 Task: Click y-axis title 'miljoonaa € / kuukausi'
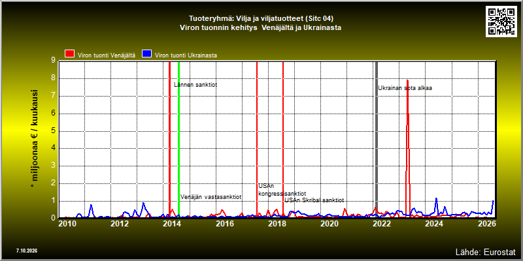(35, 139)
